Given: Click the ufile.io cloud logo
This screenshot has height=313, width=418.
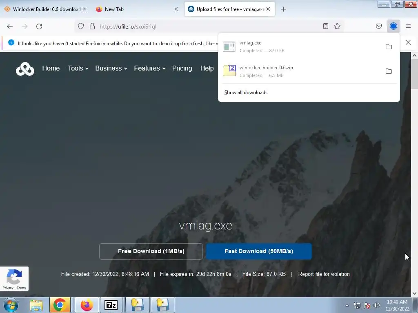Looking at the screenshot, I should (25, 69).
